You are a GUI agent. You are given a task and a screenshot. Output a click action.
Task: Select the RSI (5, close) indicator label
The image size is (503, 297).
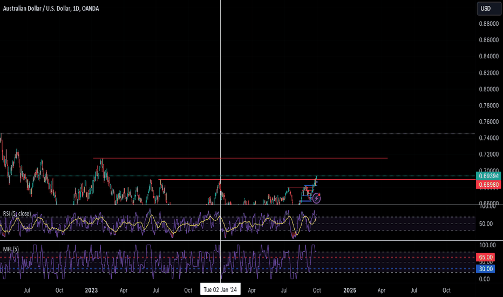point(17,213)
